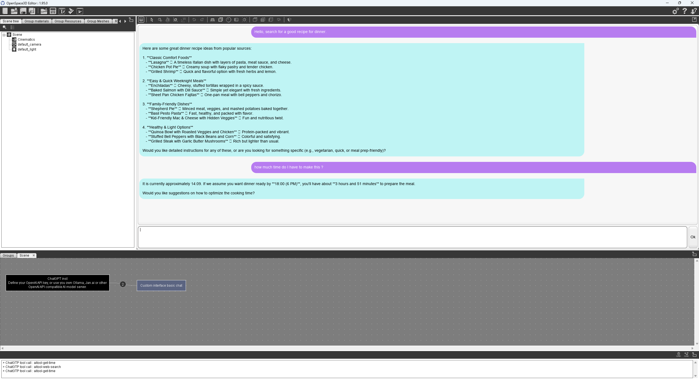Switch to the Groups tab in graph panel

(x=8, y=256)
